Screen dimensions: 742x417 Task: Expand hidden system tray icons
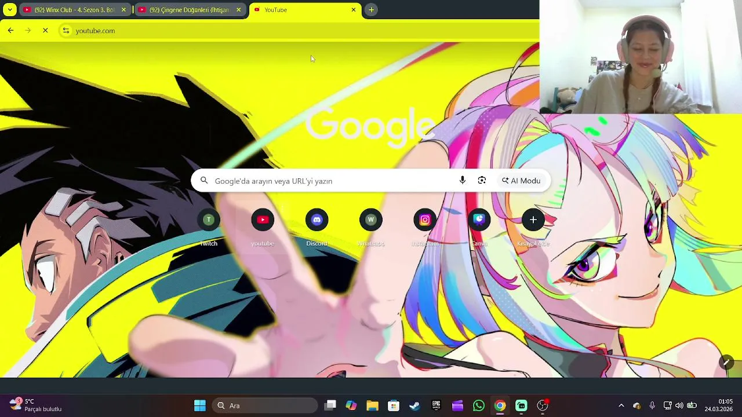tap(621, 405)
